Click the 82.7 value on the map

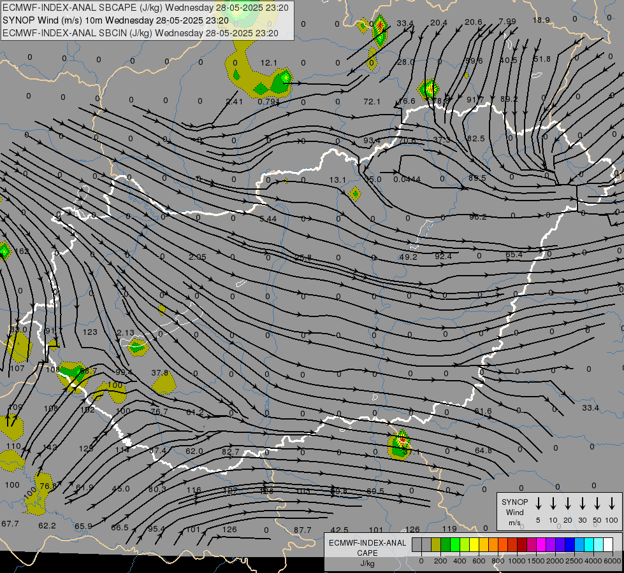(x=231, y=452)
